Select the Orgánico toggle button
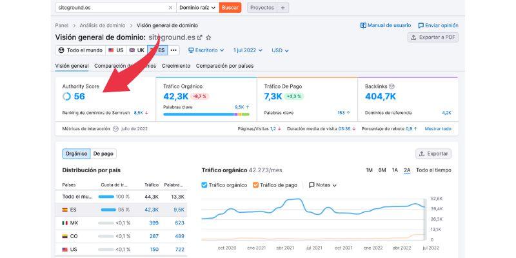This screenshot has width=516, height=258. click(x=76, y=154)
